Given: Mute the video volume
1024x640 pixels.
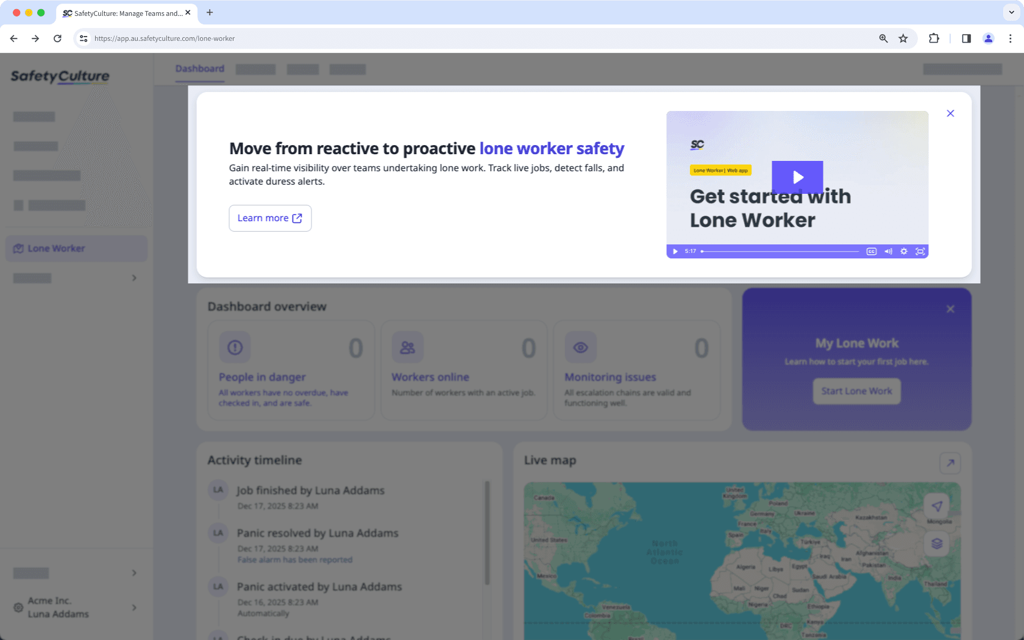Looking at the screenshot, I should click(x=888, y=251).
